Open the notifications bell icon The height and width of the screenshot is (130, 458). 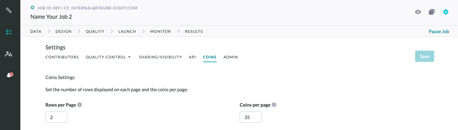[9, 75]
